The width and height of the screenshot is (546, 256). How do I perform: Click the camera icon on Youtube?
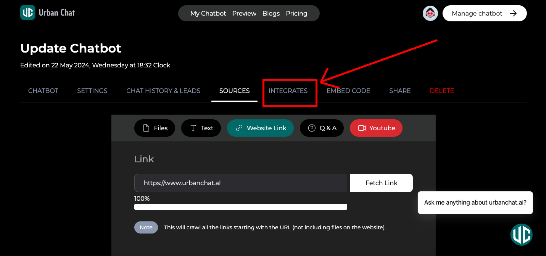tap(362, 128)
